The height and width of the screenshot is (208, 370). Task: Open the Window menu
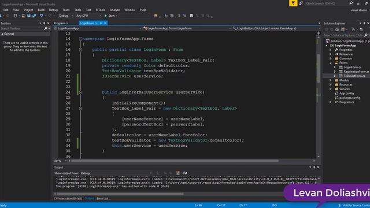tap(129, 10)
